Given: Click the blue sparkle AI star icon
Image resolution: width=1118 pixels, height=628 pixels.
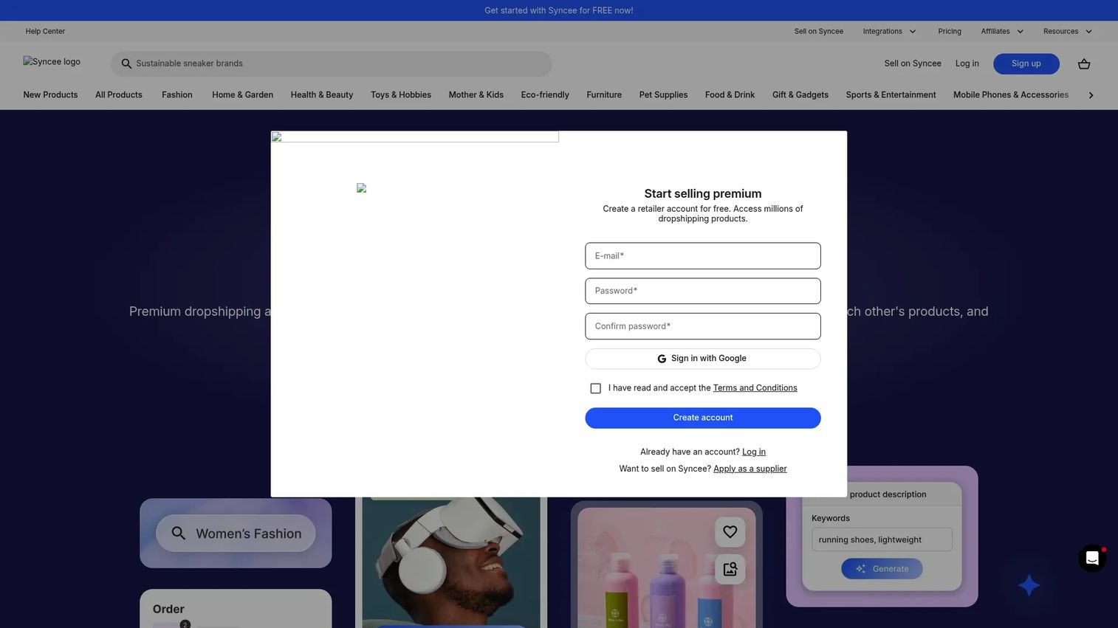Looking at the screenshot, I should tap(1029, 585).
